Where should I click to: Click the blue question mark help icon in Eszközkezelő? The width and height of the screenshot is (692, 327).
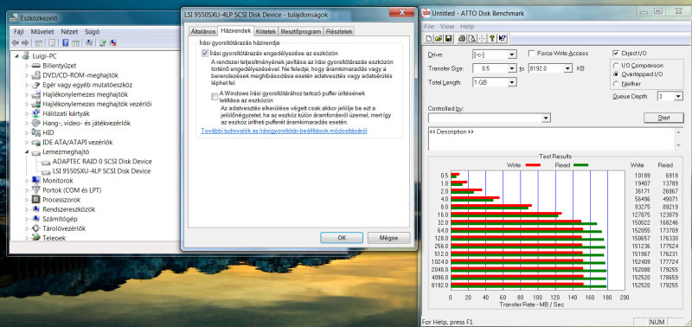pos(65,42)
